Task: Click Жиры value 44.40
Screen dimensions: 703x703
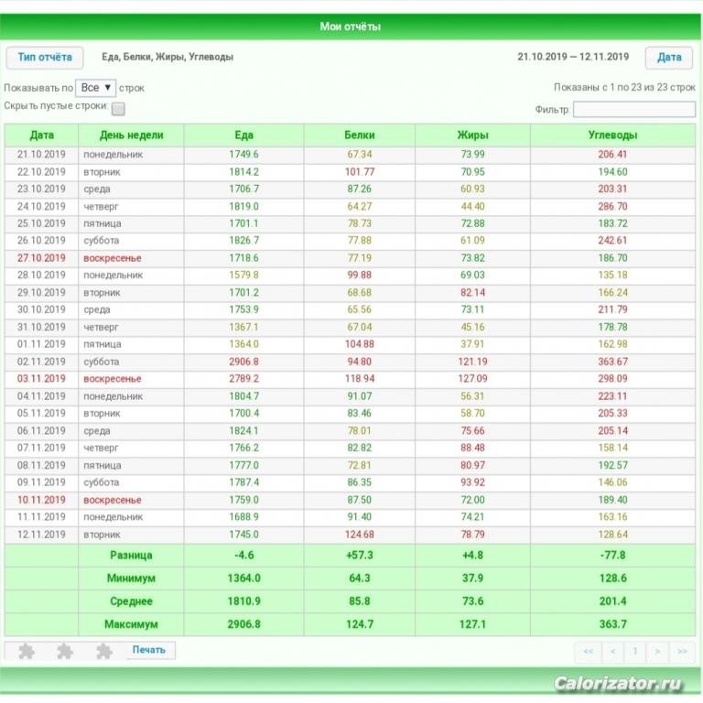Action: [472, 207]
